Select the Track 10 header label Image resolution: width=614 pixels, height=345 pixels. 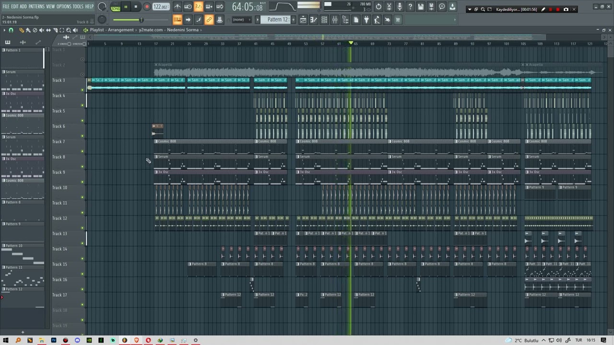[59, 188]
